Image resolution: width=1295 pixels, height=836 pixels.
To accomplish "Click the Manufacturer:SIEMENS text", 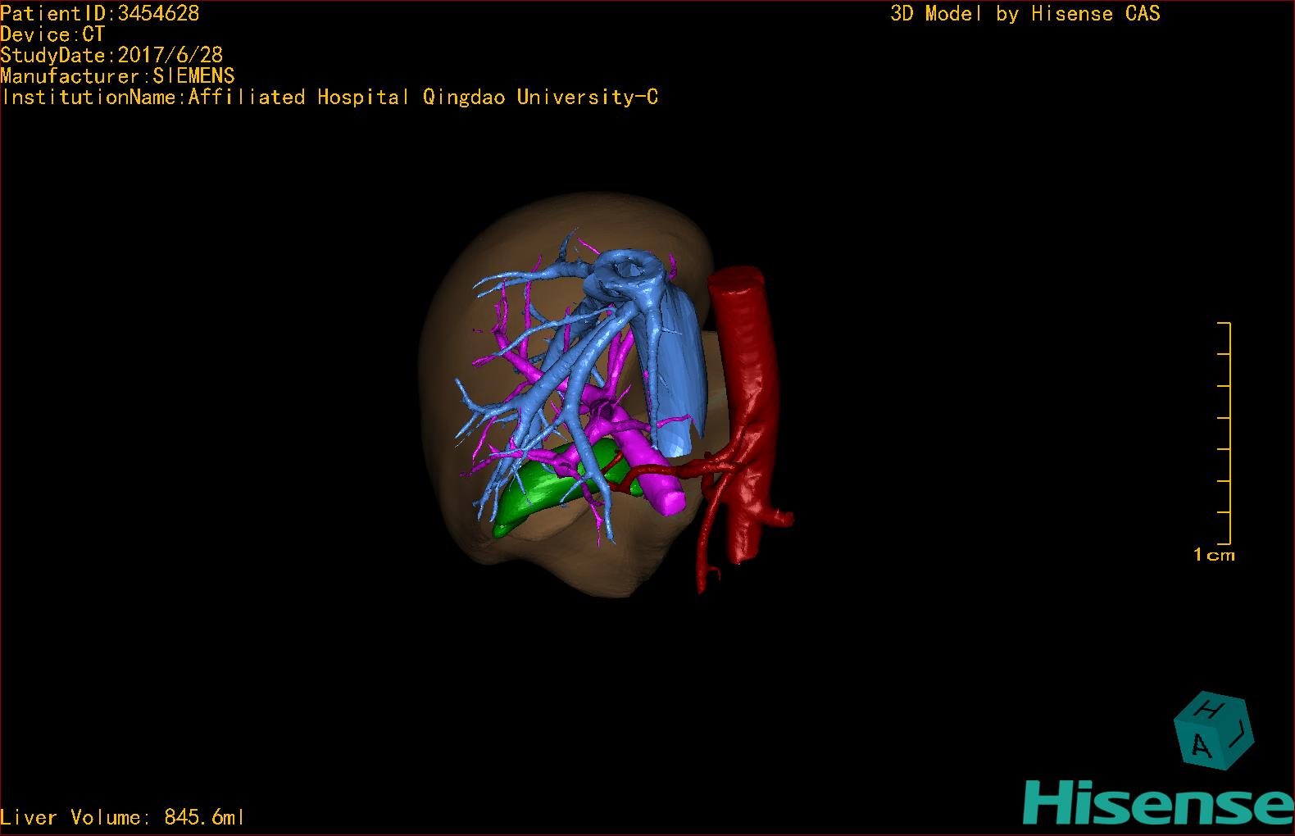I will (x=117, y=76).
